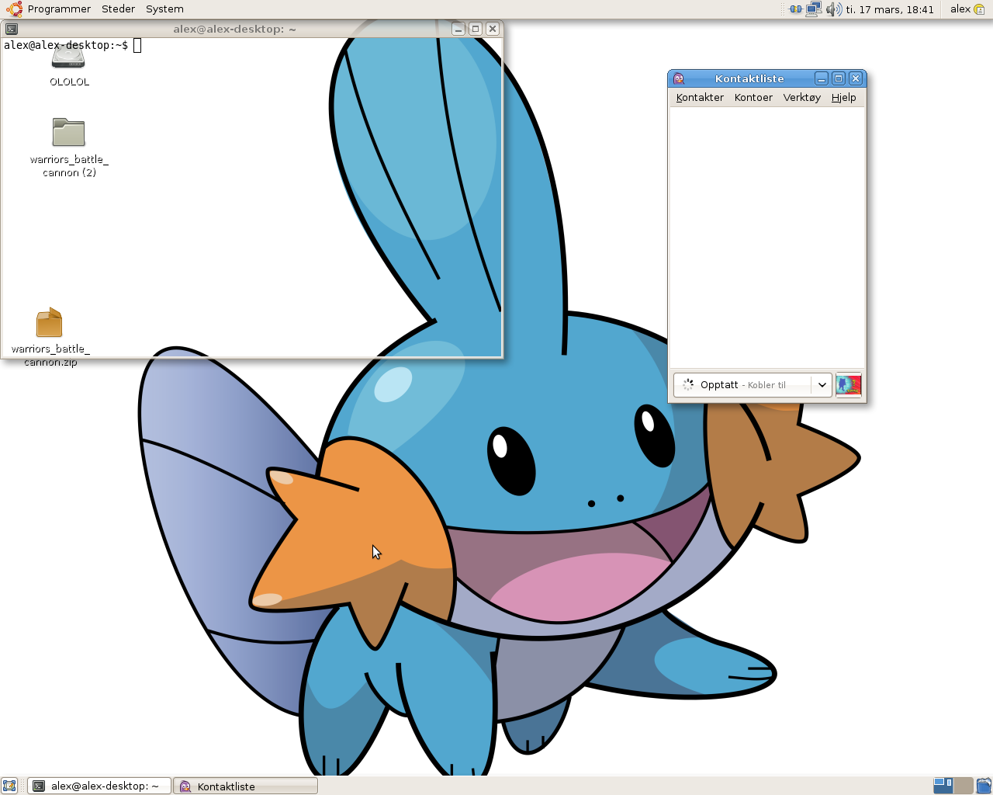
Task: Close the Kontaktliste window
Action: [x=856, y=78]
